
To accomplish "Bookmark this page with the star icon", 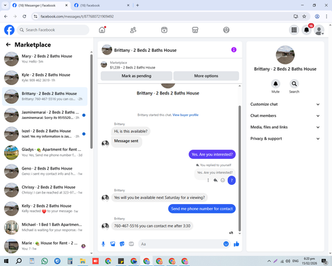I will click(x=304, y=17).
